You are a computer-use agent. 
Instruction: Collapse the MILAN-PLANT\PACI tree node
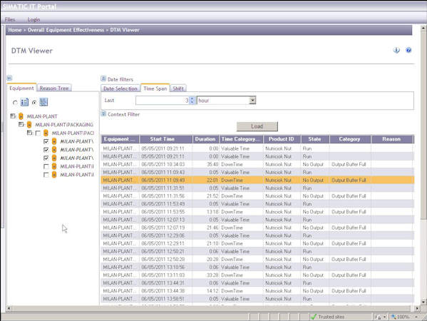coord(30,133)
